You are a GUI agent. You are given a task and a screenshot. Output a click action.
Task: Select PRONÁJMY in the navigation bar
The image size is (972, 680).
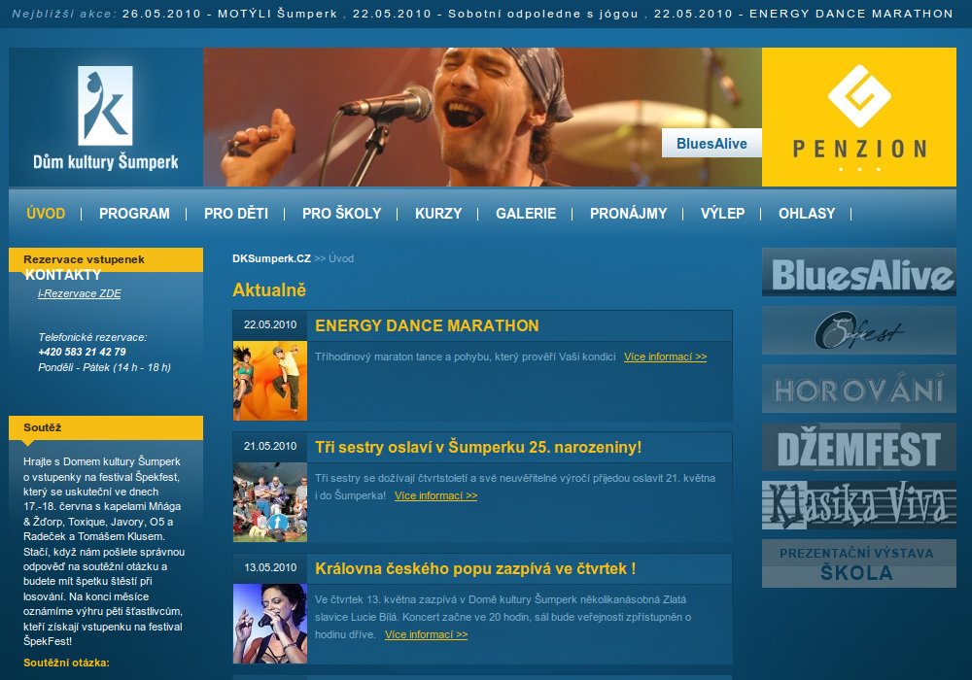coord(628,214)
